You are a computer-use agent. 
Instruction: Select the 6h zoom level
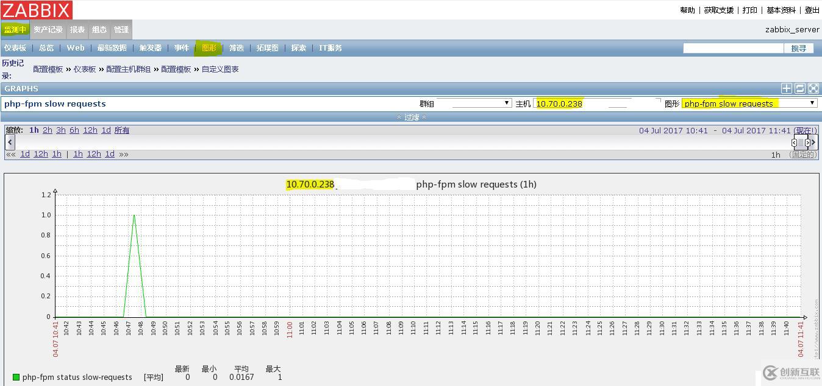coord(74,130)
